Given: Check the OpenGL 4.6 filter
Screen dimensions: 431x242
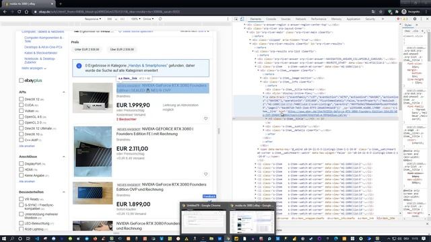Looking at the screenshot, I should tap(21, 116).
